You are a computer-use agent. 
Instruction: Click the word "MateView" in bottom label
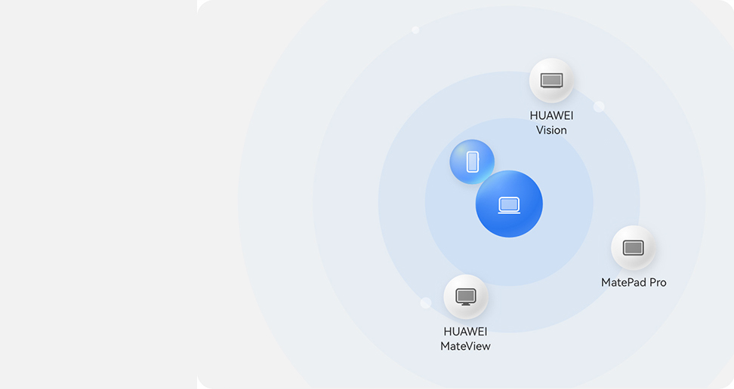tap(465, 347)
